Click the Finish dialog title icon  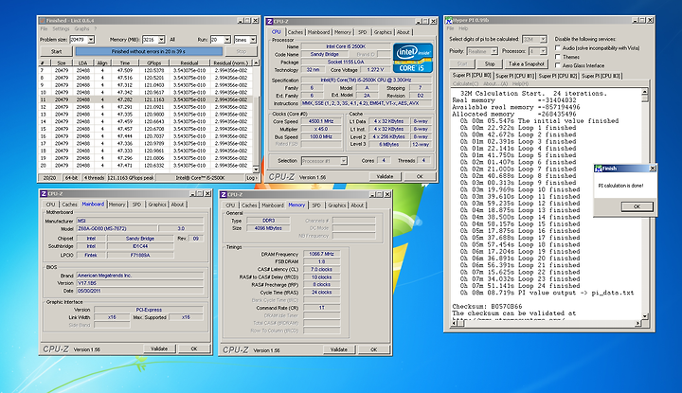click(599, 169)
